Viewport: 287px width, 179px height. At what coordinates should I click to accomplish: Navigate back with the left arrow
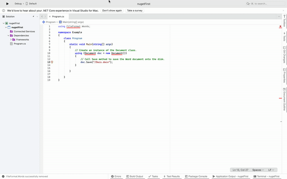tap(42, 16)
